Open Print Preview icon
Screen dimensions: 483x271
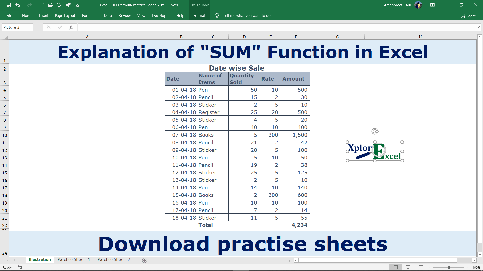(x=77, y=5)
